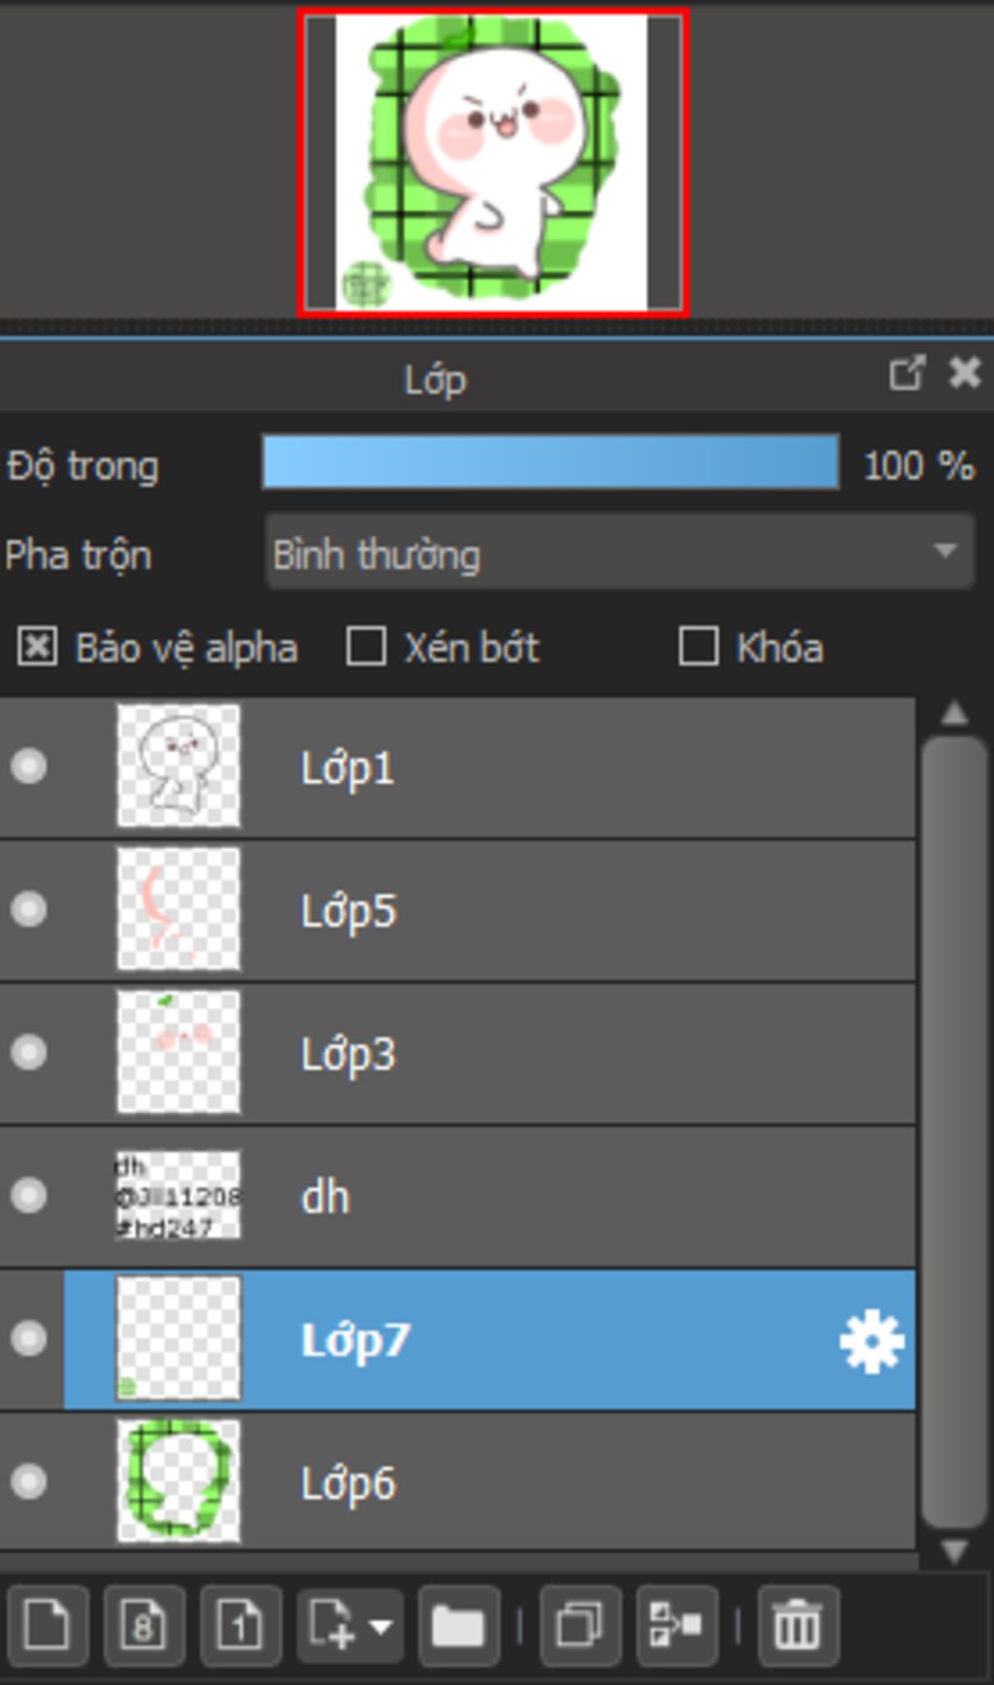Enable the Khóa lock checkbox
Screen dimensions: 994x1685
(x=698, y=647)
